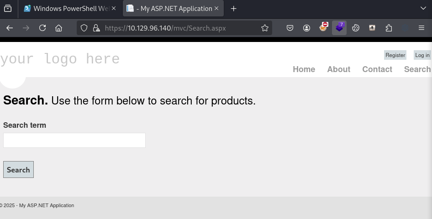List all tabs dropdown arrow
The width and height of the screenshot is (432, 219).
point(423,8)
